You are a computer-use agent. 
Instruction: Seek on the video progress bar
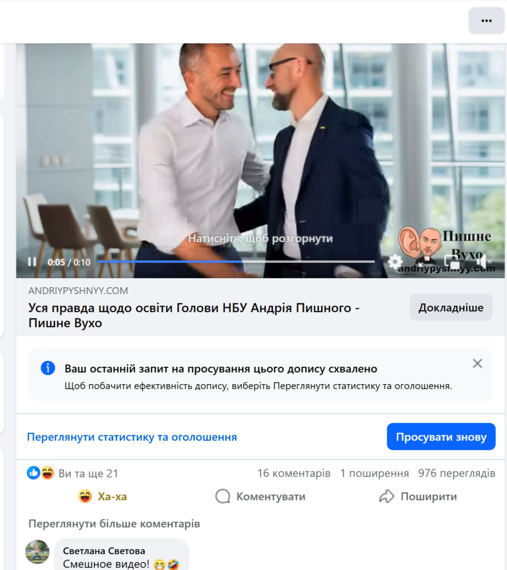(x=236, y=262)
